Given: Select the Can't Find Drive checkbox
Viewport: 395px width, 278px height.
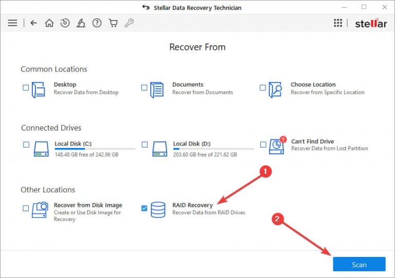Looking at the screenshot, I should (263, 145).
